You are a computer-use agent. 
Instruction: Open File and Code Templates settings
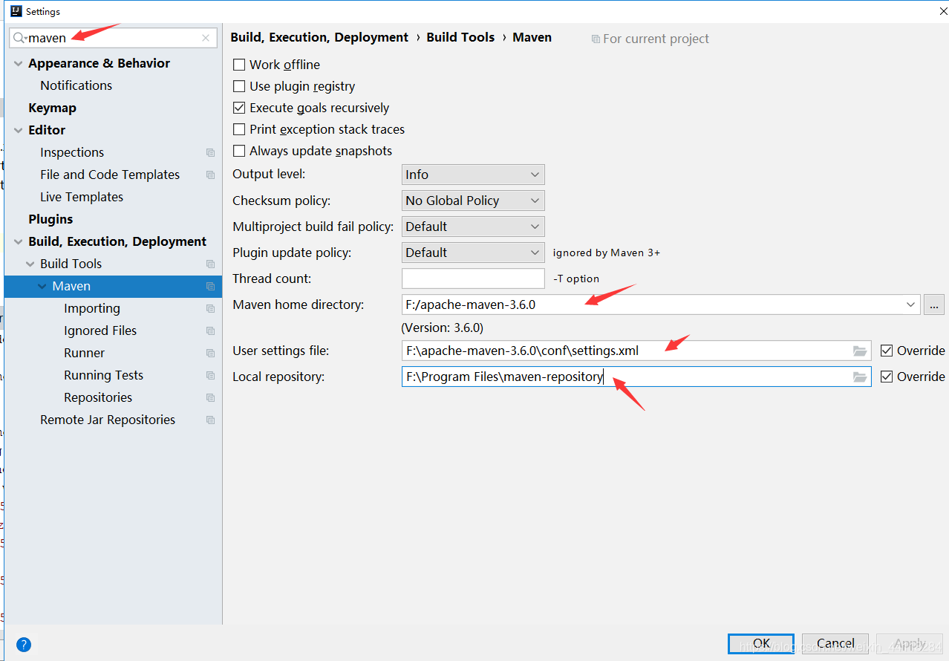tap(110, 175)
